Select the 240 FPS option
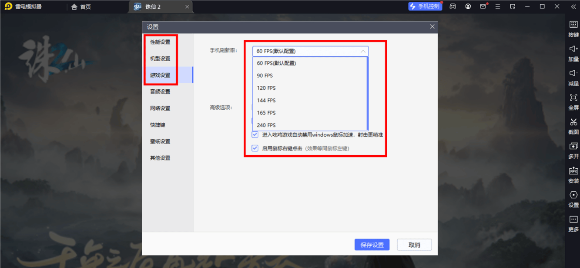 (266, 125)
